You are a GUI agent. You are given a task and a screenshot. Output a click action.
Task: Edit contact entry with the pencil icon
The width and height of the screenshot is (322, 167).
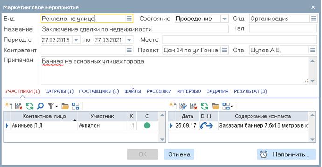(183, 106)
